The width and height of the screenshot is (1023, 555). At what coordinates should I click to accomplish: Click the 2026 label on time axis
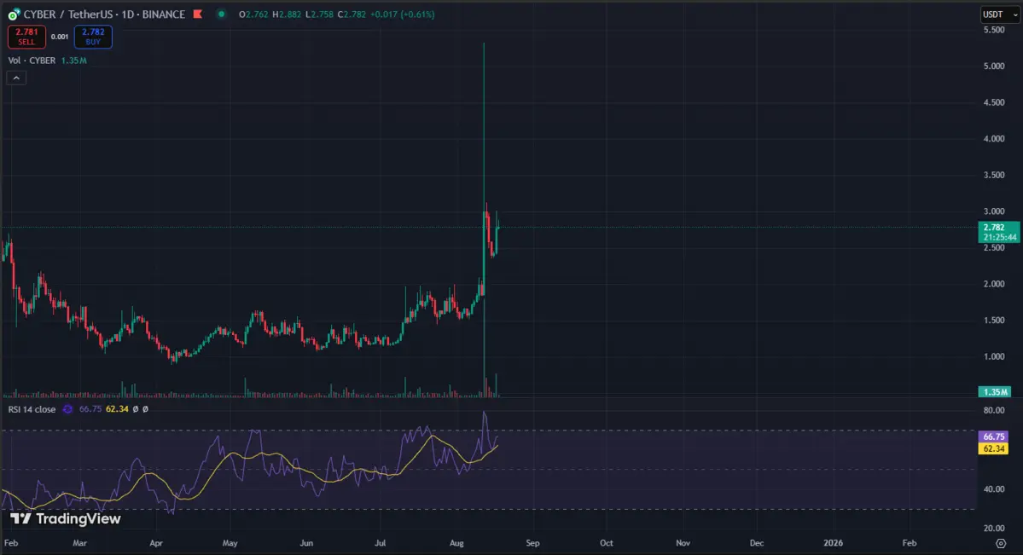834,542
